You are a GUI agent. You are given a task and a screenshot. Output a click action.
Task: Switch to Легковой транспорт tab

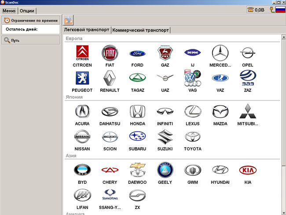coord(87,30)
